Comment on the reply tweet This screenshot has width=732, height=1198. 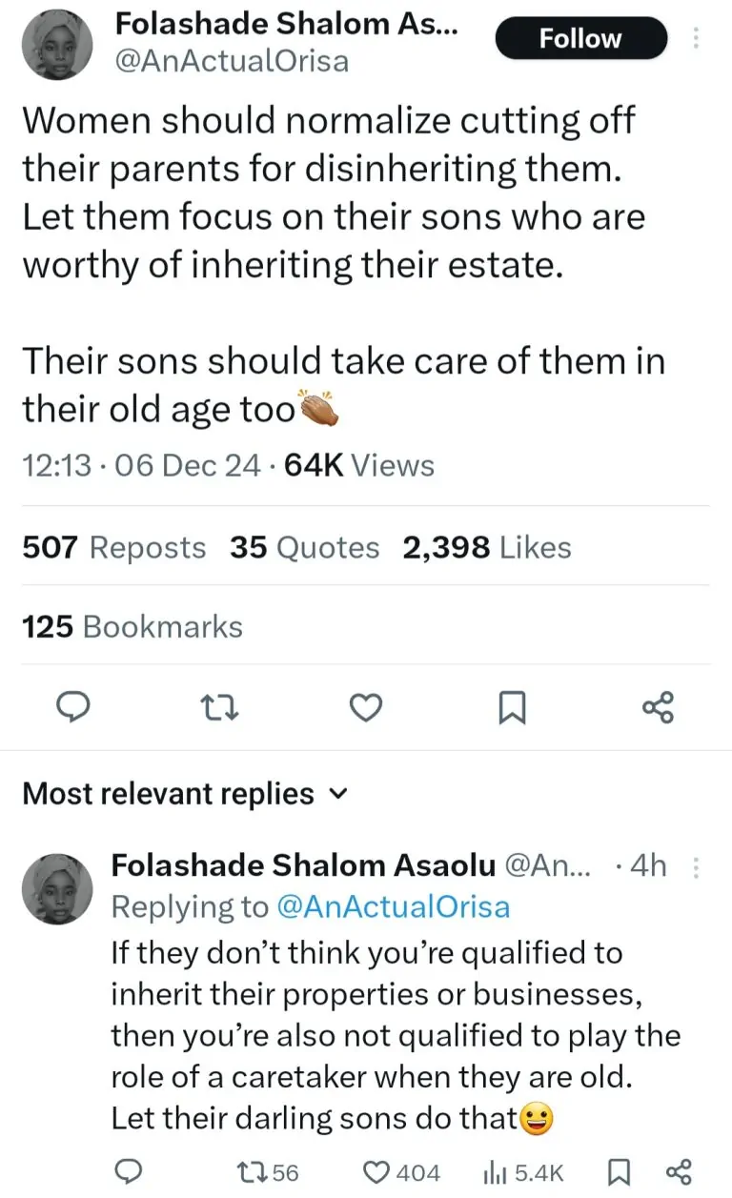click(x=129, y=1172)
